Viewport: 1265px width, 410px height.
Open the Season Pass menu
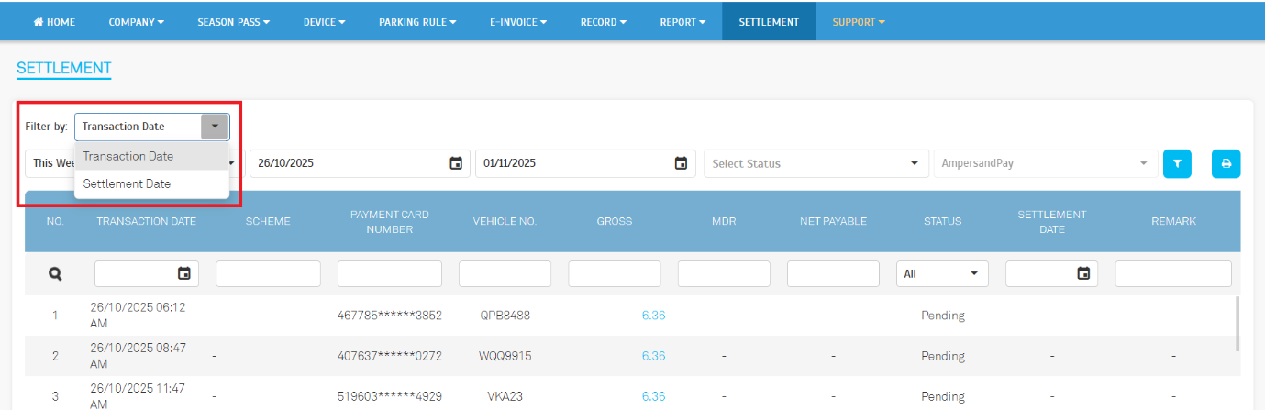(x=233, y=21)
